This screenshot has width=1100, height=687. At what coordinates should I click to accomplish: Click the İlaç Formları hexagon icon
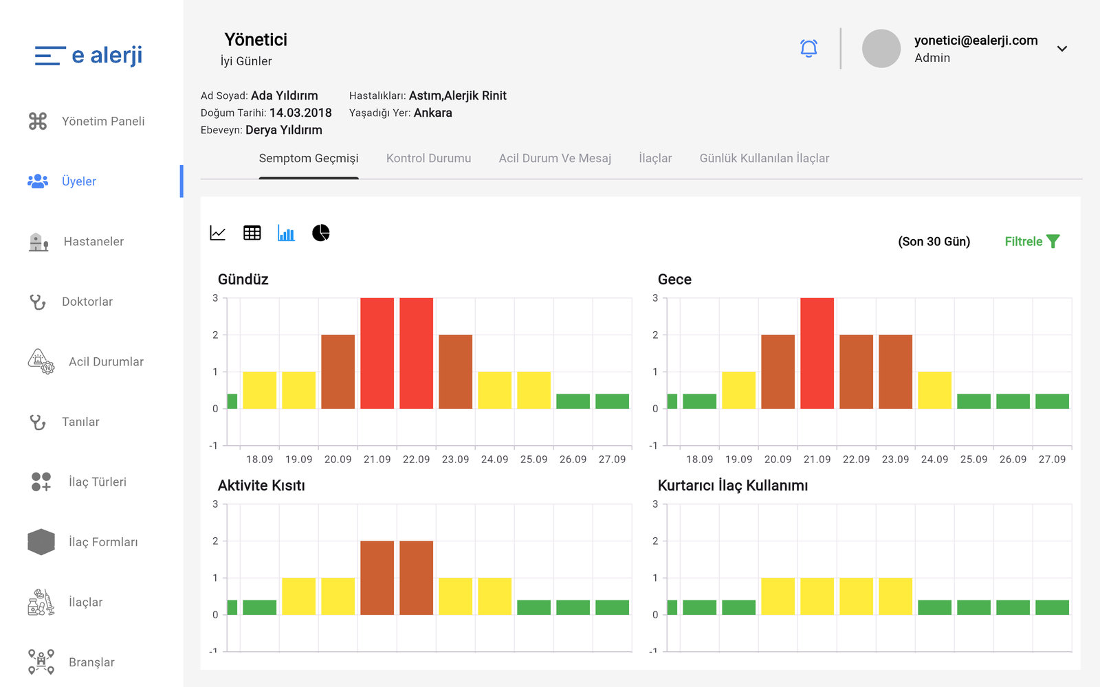pyautogui.click(x=41, y=542)
